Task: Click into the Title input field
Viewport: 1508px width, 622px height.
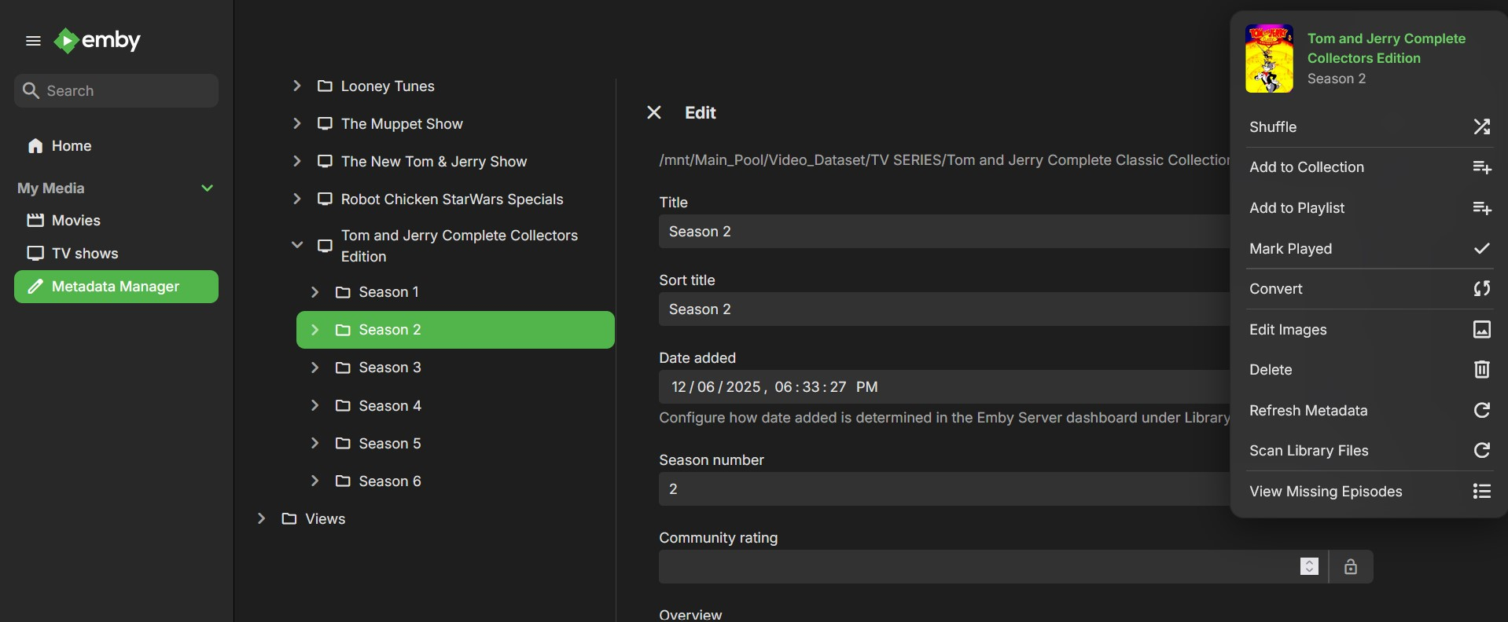Action: (x=943, y=232)
